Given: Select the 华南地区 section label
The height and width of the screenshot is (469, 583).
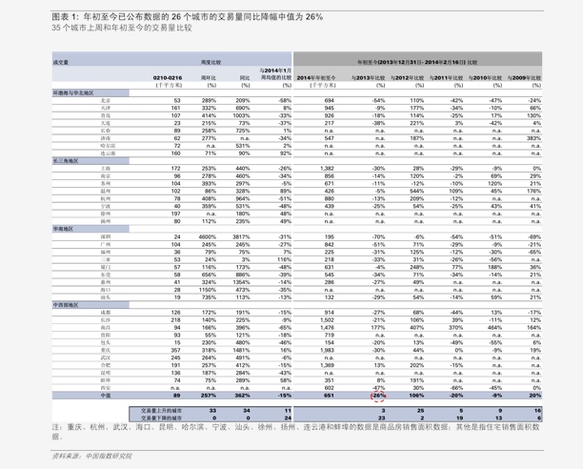Looking at the screenshot, I should 63,229.
